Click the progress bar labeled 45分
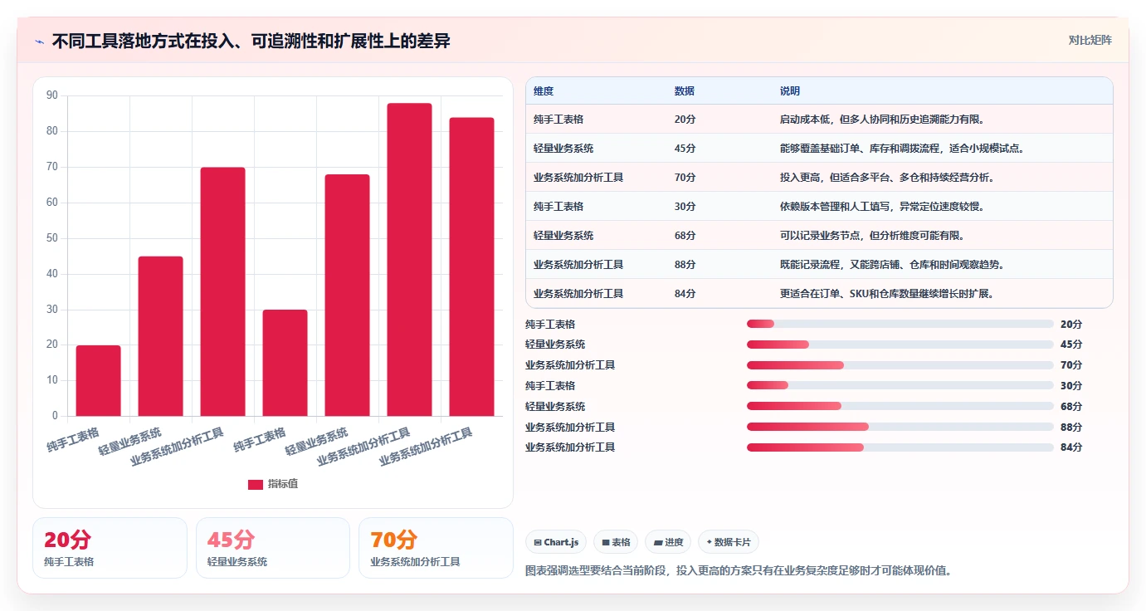 [x=900, y=345]
